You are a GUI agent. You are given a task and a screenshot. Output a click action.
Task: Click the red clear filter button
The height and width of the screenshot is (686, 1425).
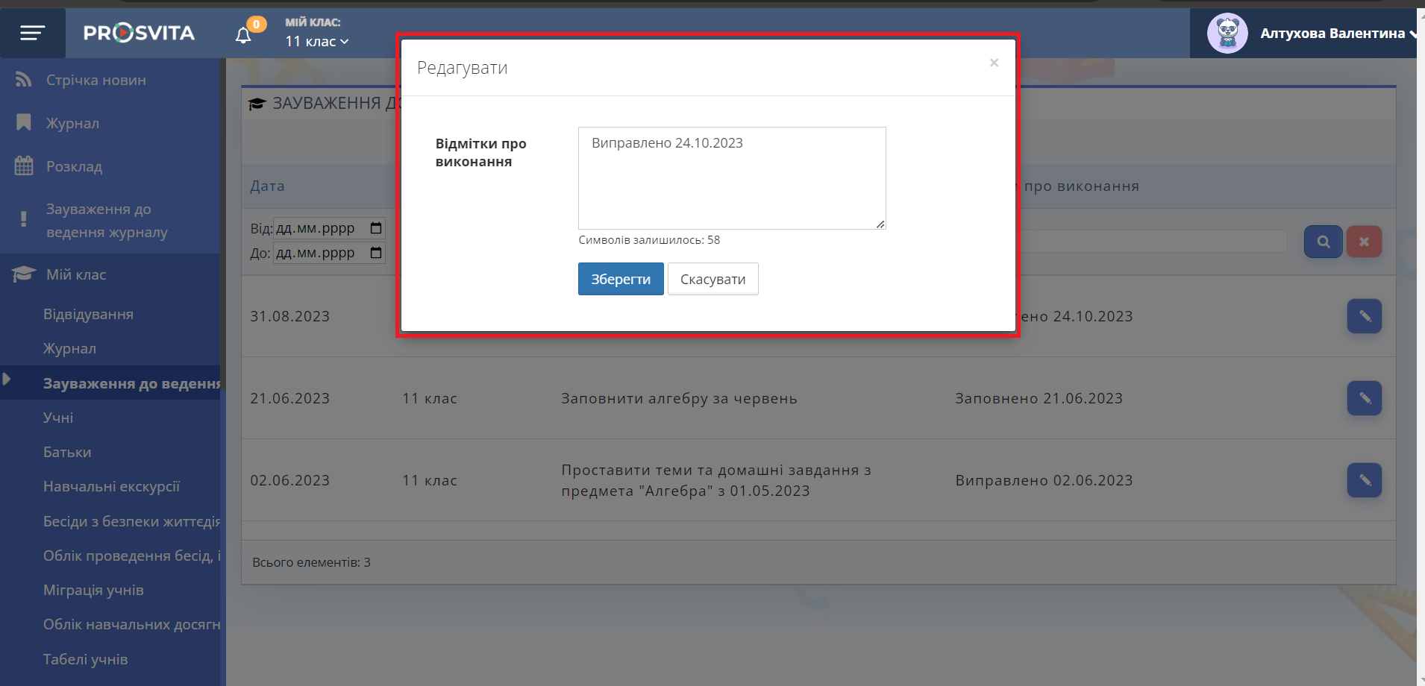[x=1364, y=242]
